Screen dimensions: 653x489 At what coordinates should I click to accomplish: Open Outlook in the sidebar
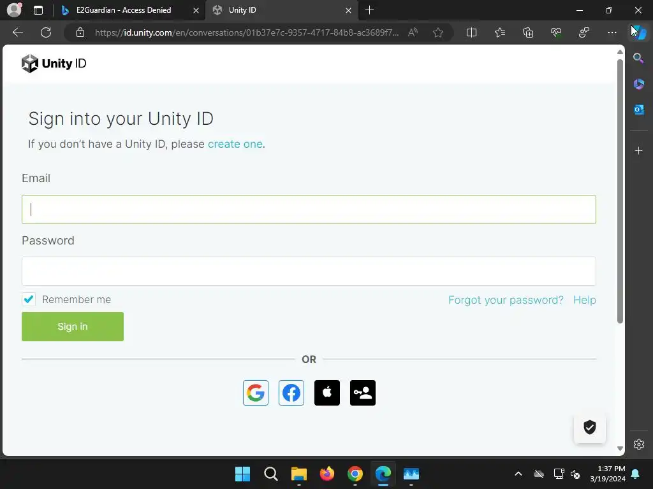tap(638, 110)
